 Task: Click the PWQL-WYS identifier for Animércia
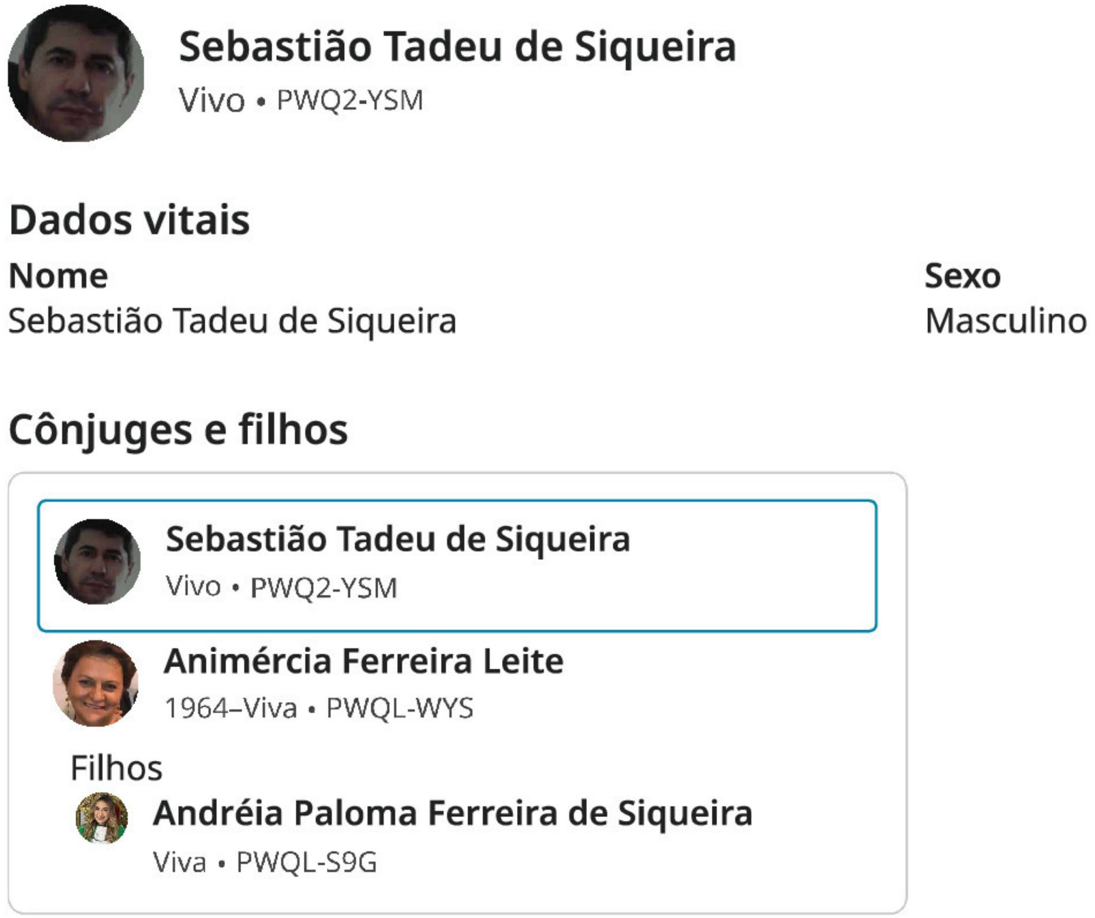[x=400, y=708]
